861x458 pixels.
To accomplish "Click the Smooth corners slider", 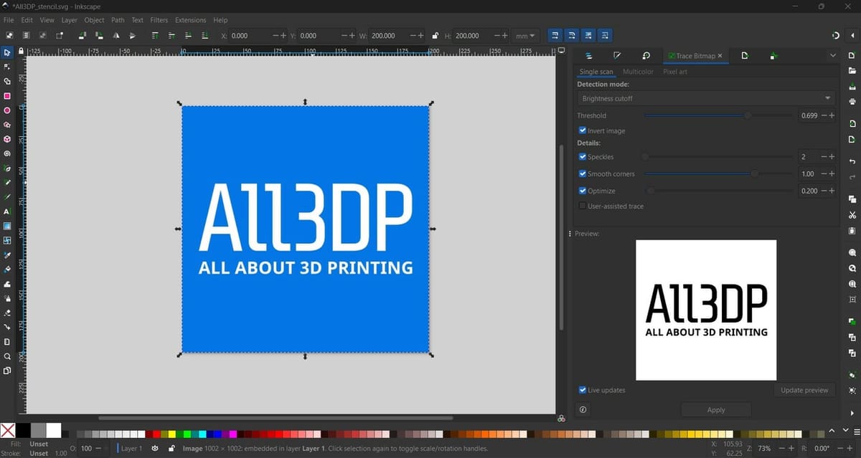I will coord(718,173).
